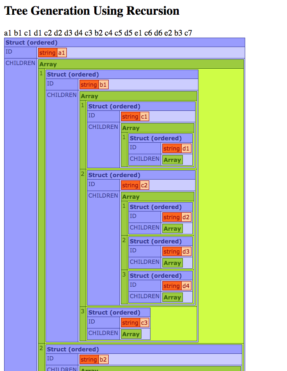The image size is (287, 371).
Task: Collapse the Struct (ordered) header above d1
Action: 160,138
